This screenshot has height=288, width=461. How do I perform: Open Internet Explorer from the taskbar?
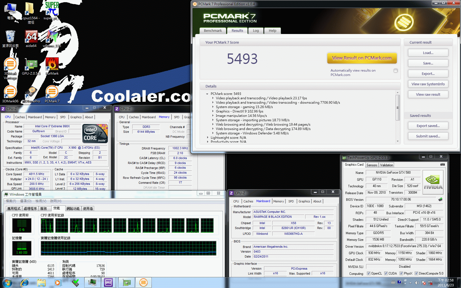(25, 282)
